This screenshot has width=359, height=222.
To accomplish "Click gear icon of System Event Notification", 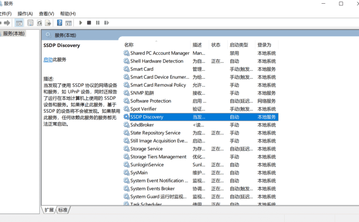I will (x=126, y=181).
